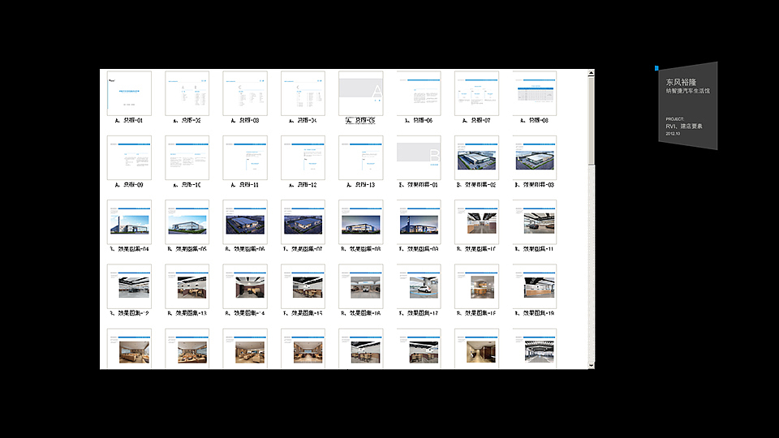779x438 pixels.
Task: Choose thumbnail B. 效果图集-11
Action: [535, 222]
